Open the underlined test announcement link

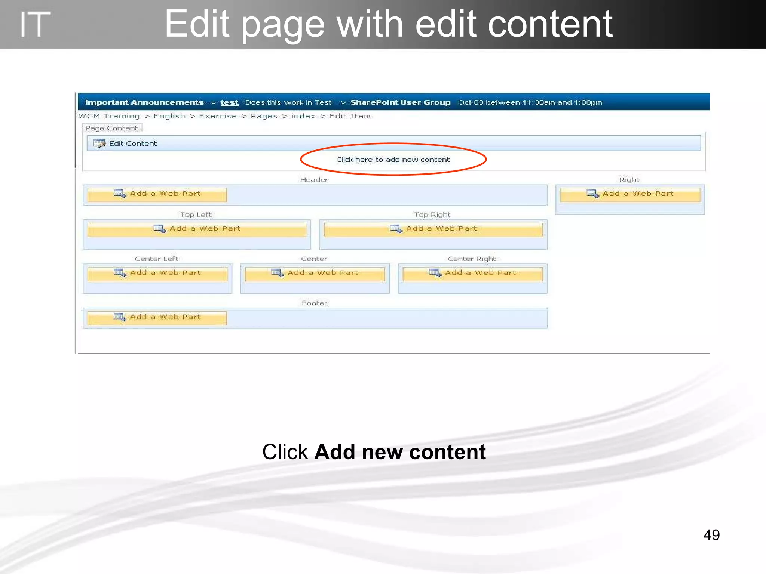pyautogui.click(x=229, y=102)
